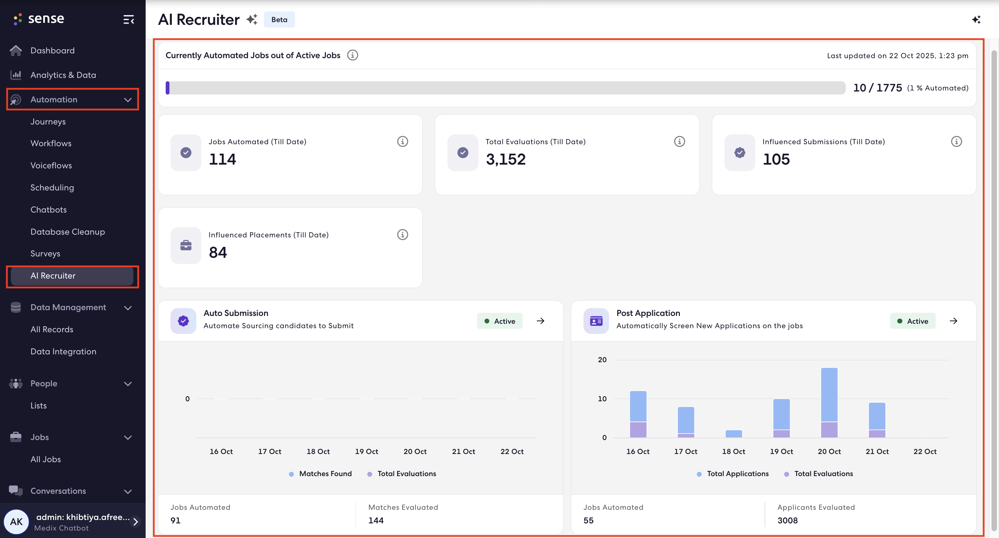Show info for Influenced Submissions card
This screenshot has width=999, height=538.
[956, 141]
